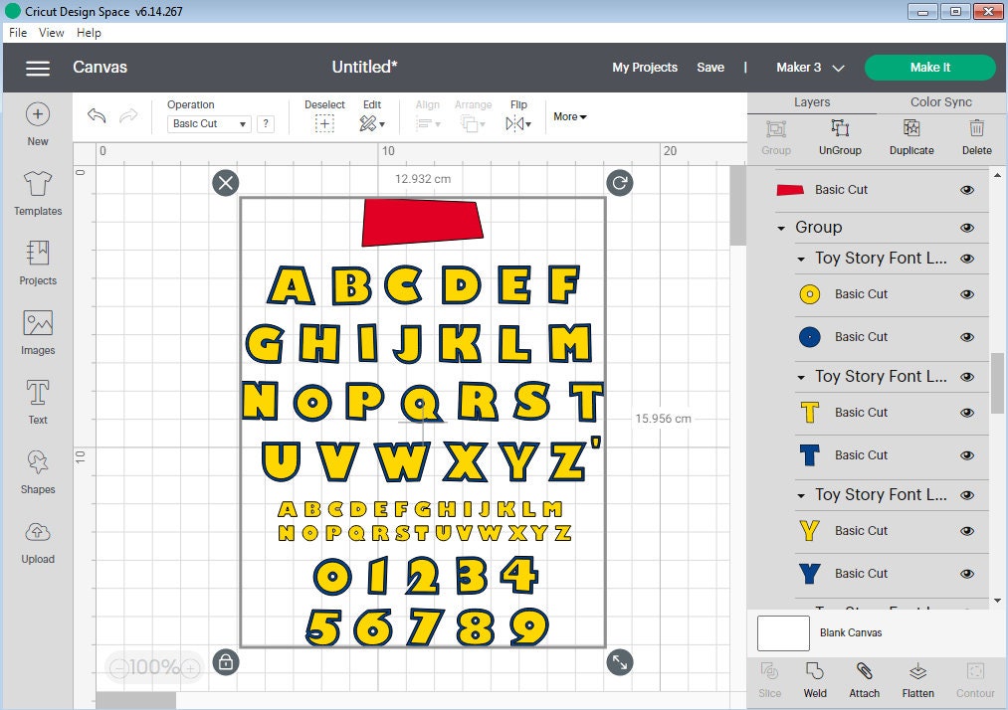1008x710 pixels.
Task: Select the Text tool in the left sidebar
Action: point(37,400)
